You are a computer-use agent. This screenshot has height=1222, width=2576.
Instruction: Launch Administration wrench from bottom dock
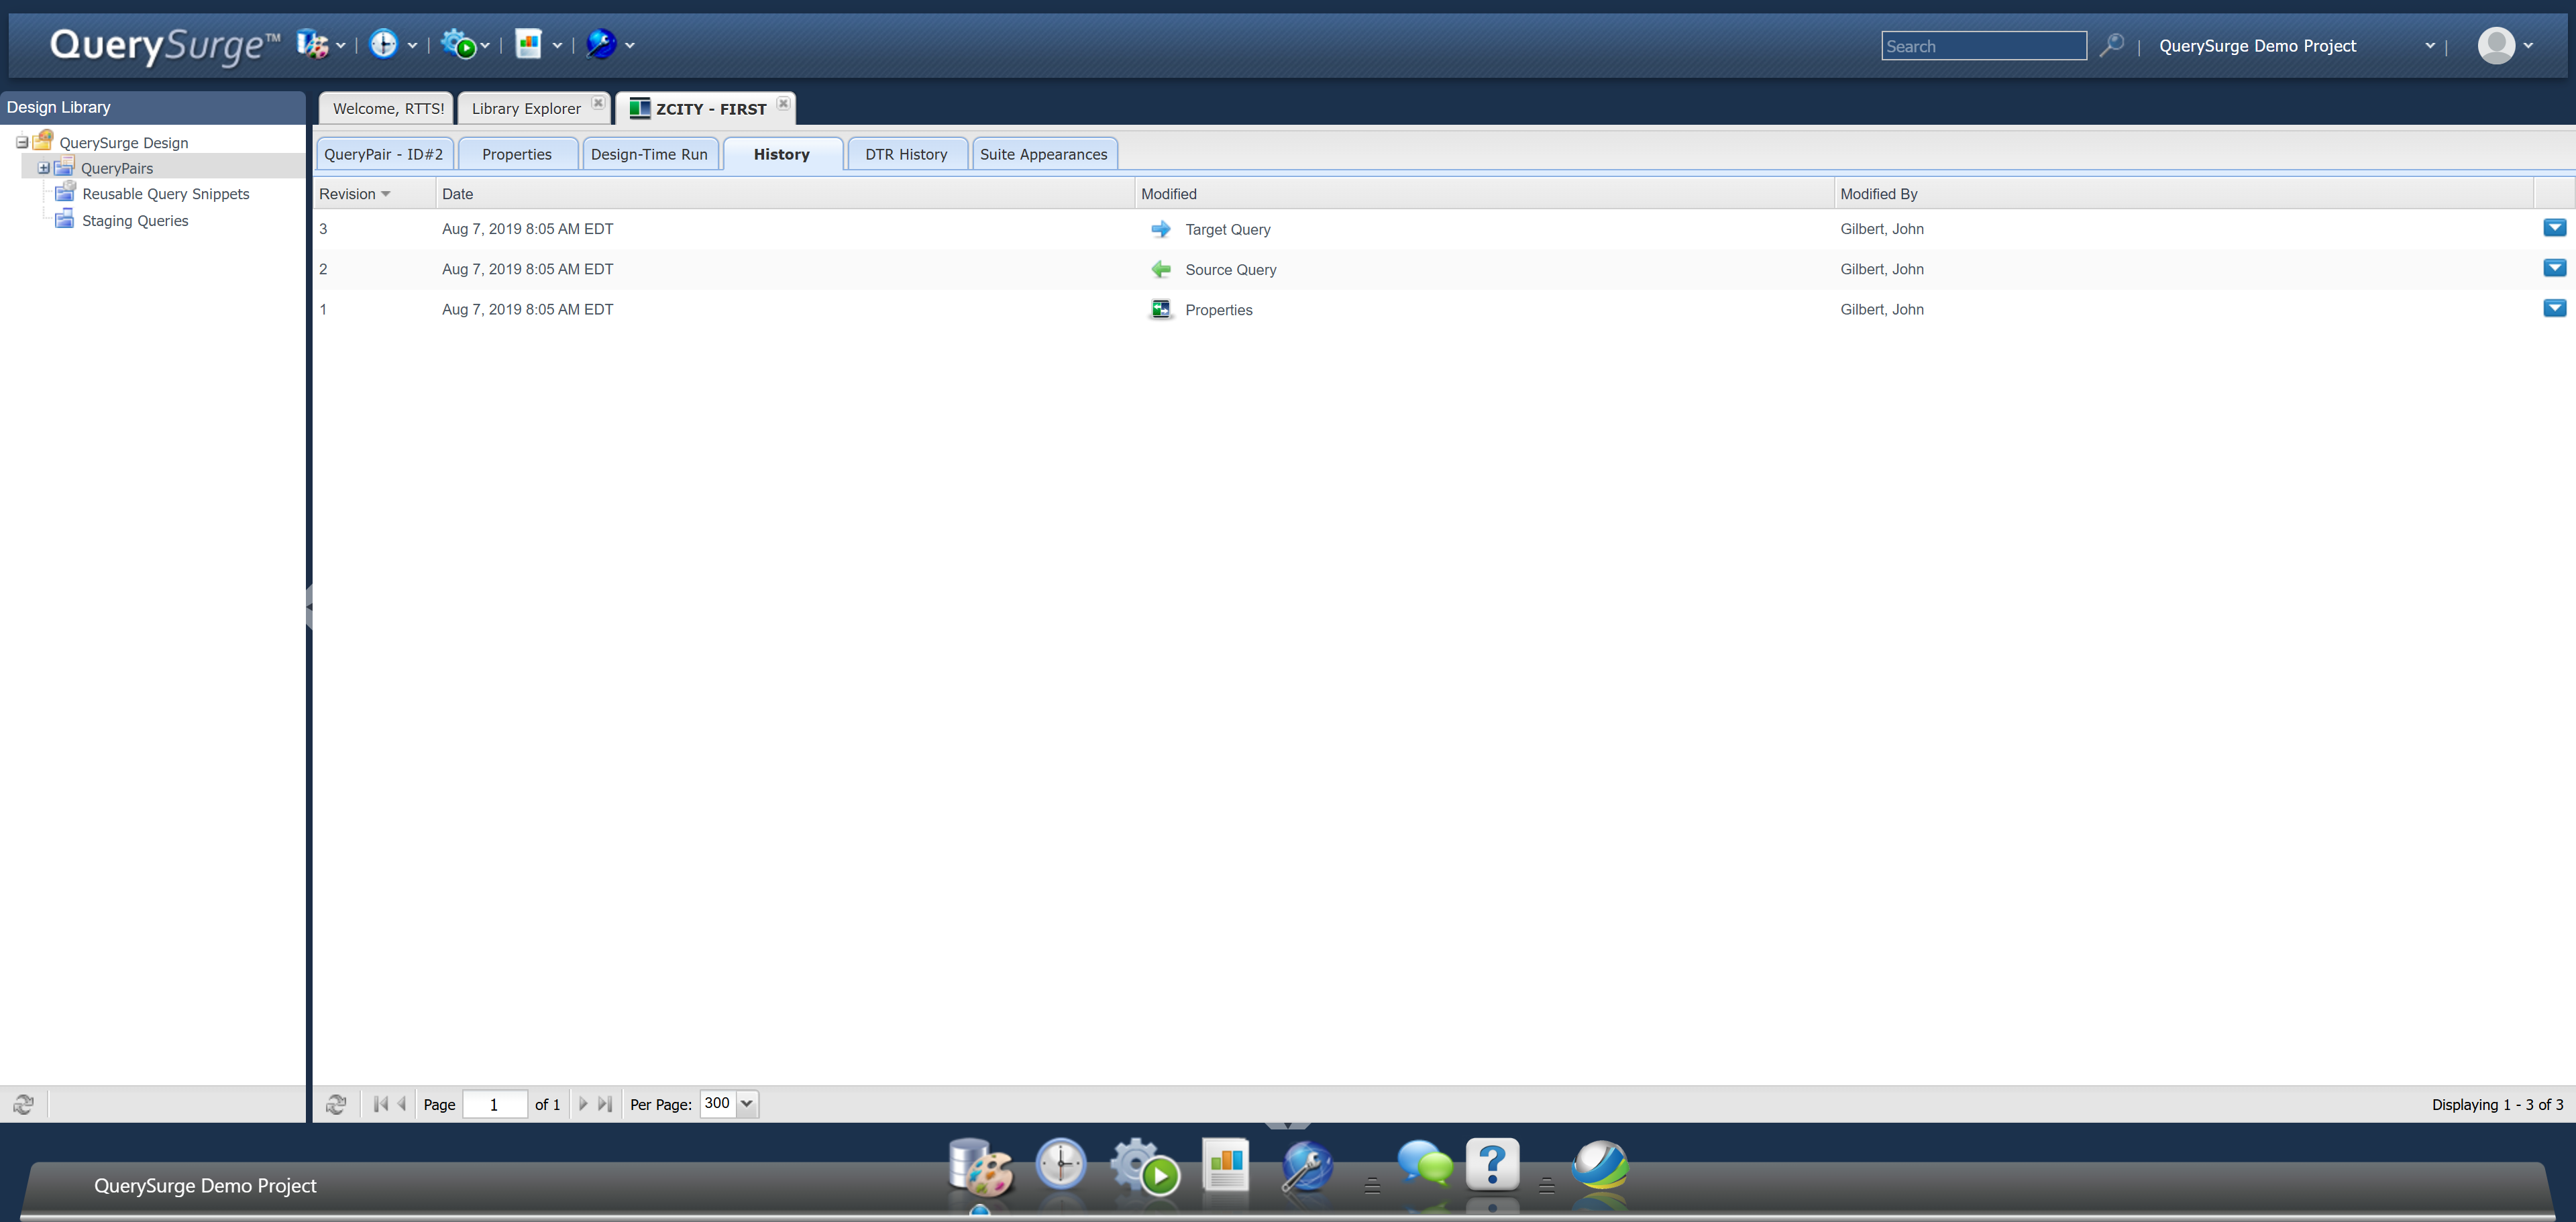(1306, 1167)
